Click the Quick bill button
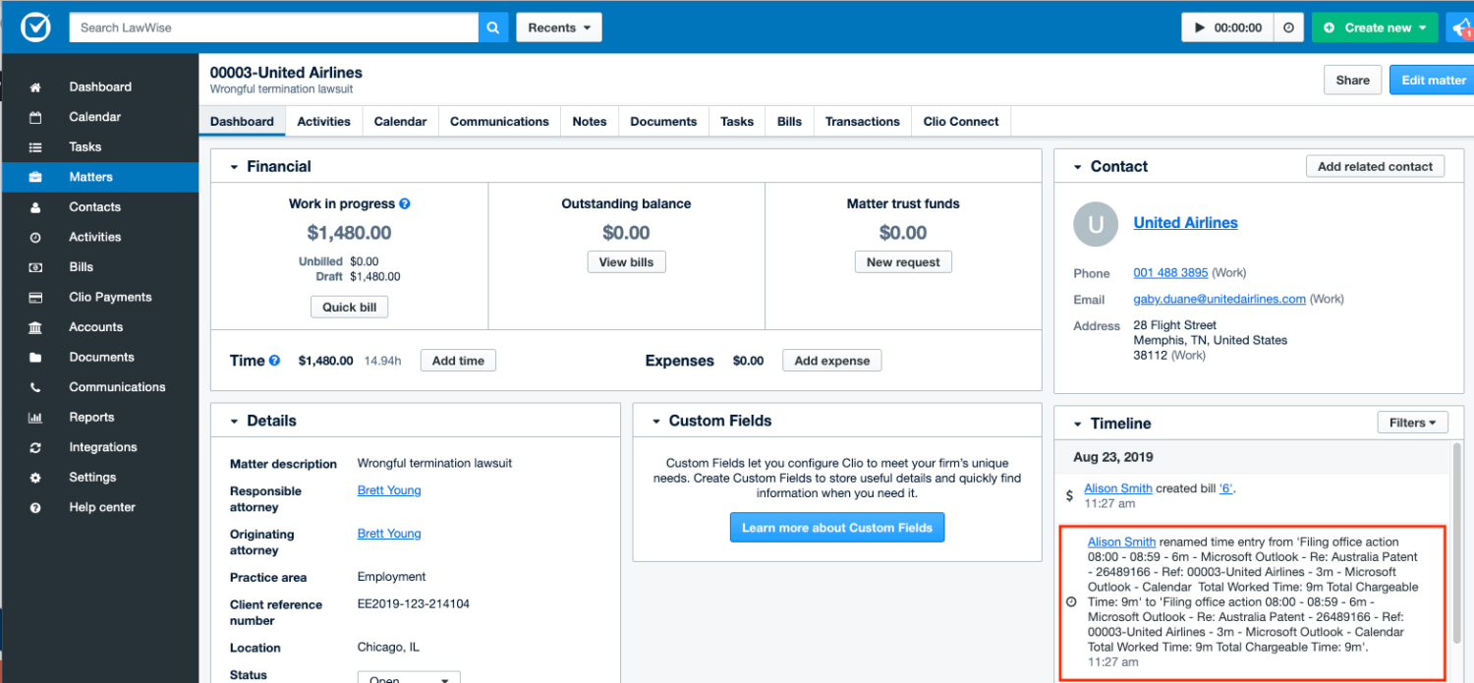 [349, 307]
